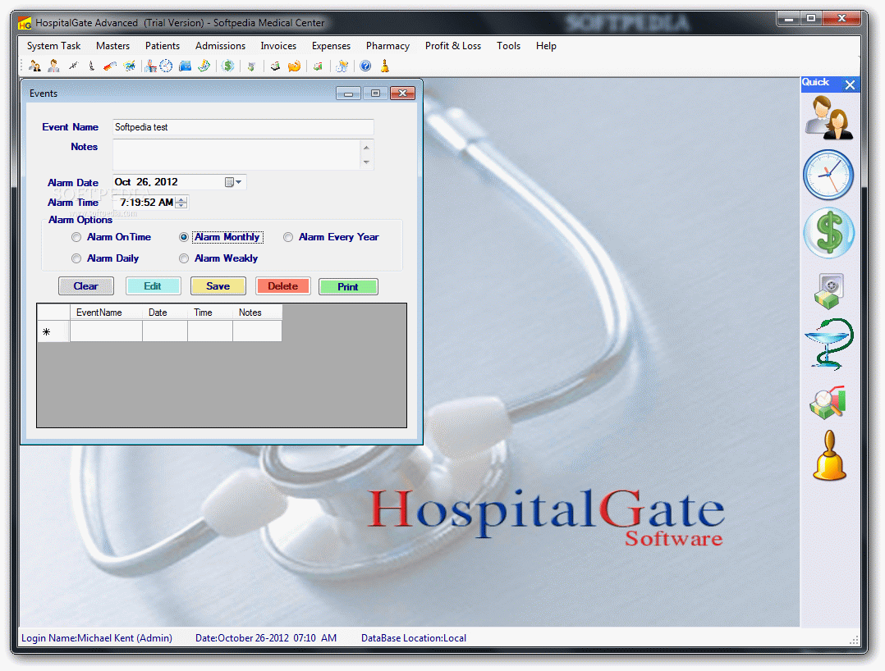This screenshot has width=885, height=671.
Task: Click the Alarm Time field value
Action: pyautogui.click(x=146, y=203)
